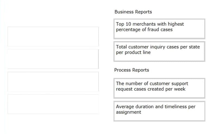Click 'Total customer inquiry cases per state' text
Image resolution: width=216 pixels, height=134 pixels.
pos(158,47)
